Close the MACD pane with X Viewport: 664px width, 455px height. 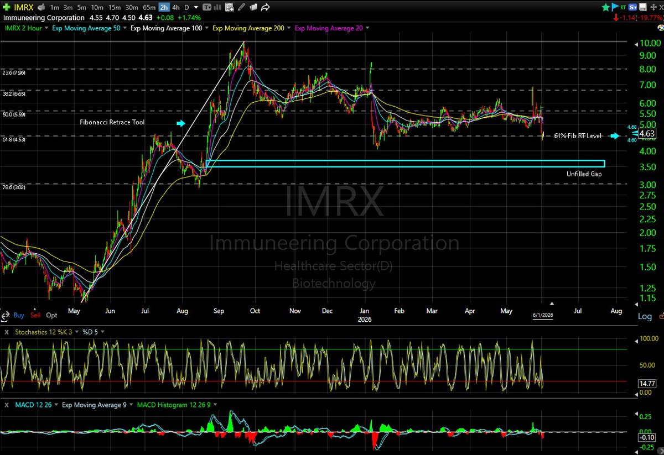pyautogui.click(x=7, y=405)
